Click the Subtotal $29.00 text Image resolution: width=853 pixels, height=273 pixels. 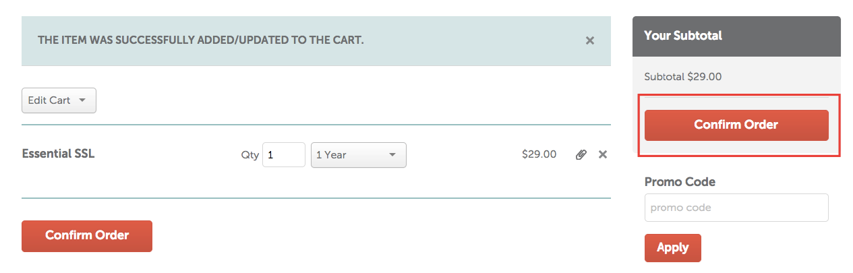(682, 77)
